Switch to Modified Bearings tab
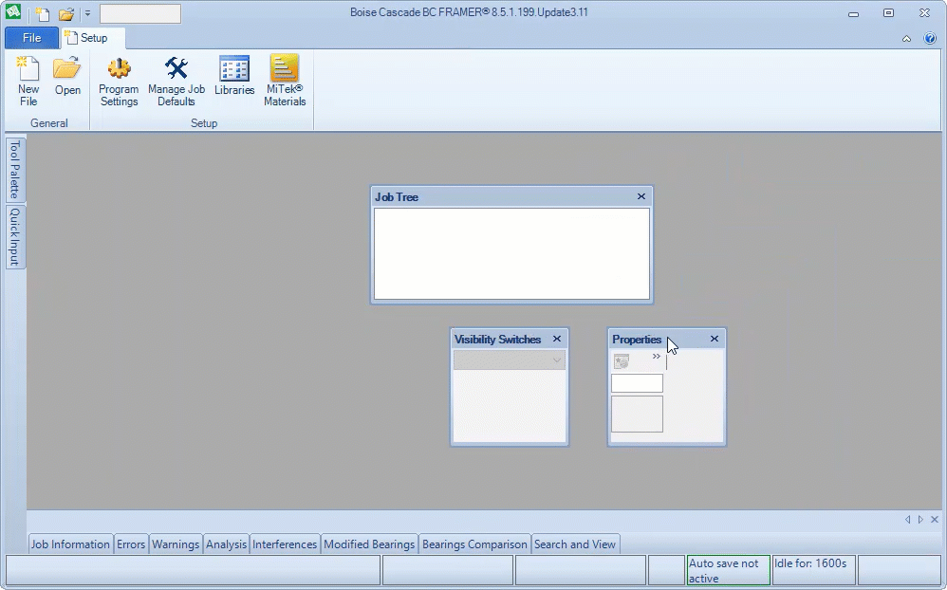The width and height of the screenshot is (947, 590). (369, 544)
